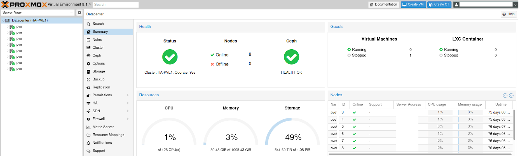
Task: Click the Proxmox logo
Action: (24, 5)
